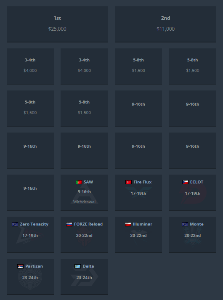
Task: Click the Kazakhstan flag beside Delta
Action: tap(78, 266)
